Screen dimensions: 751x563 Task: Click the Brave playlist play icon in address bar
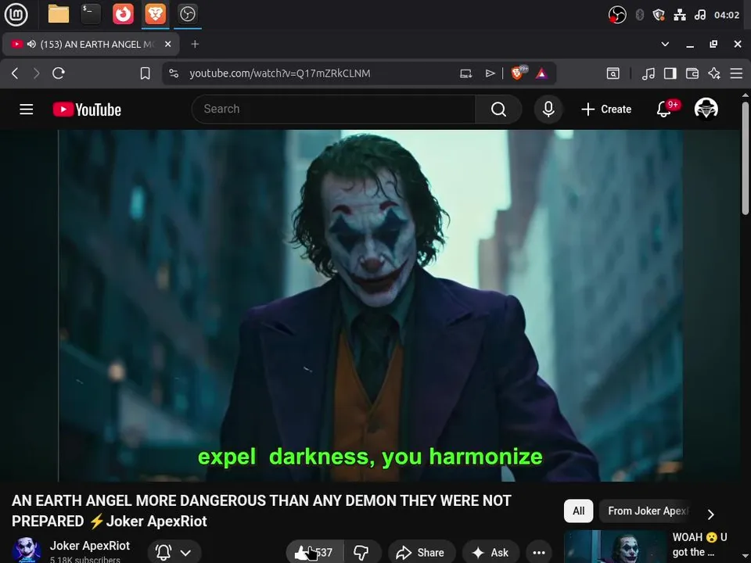pos(490,74)
